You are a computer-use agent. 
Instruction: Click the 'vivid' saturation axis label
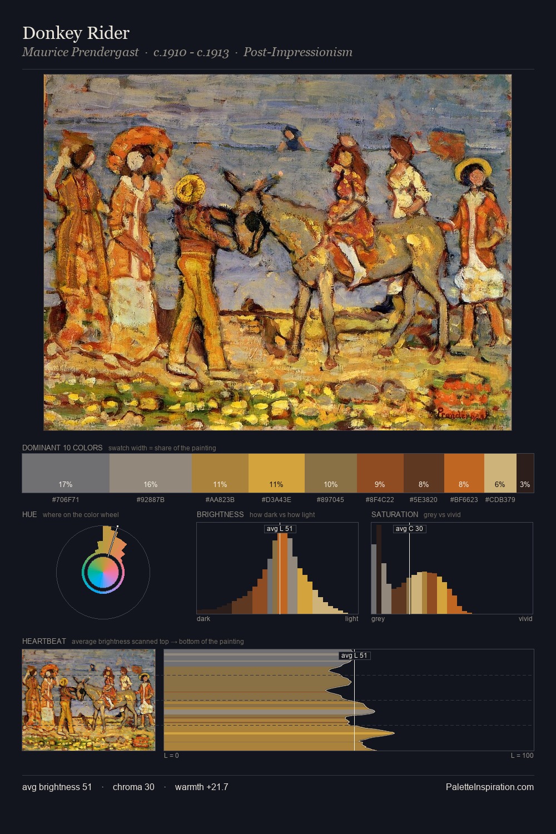525,619
